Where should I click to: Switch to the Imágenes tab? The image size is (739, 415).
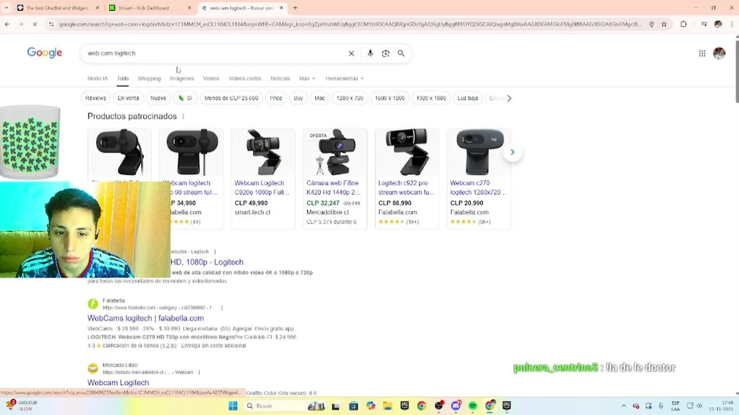182,78
